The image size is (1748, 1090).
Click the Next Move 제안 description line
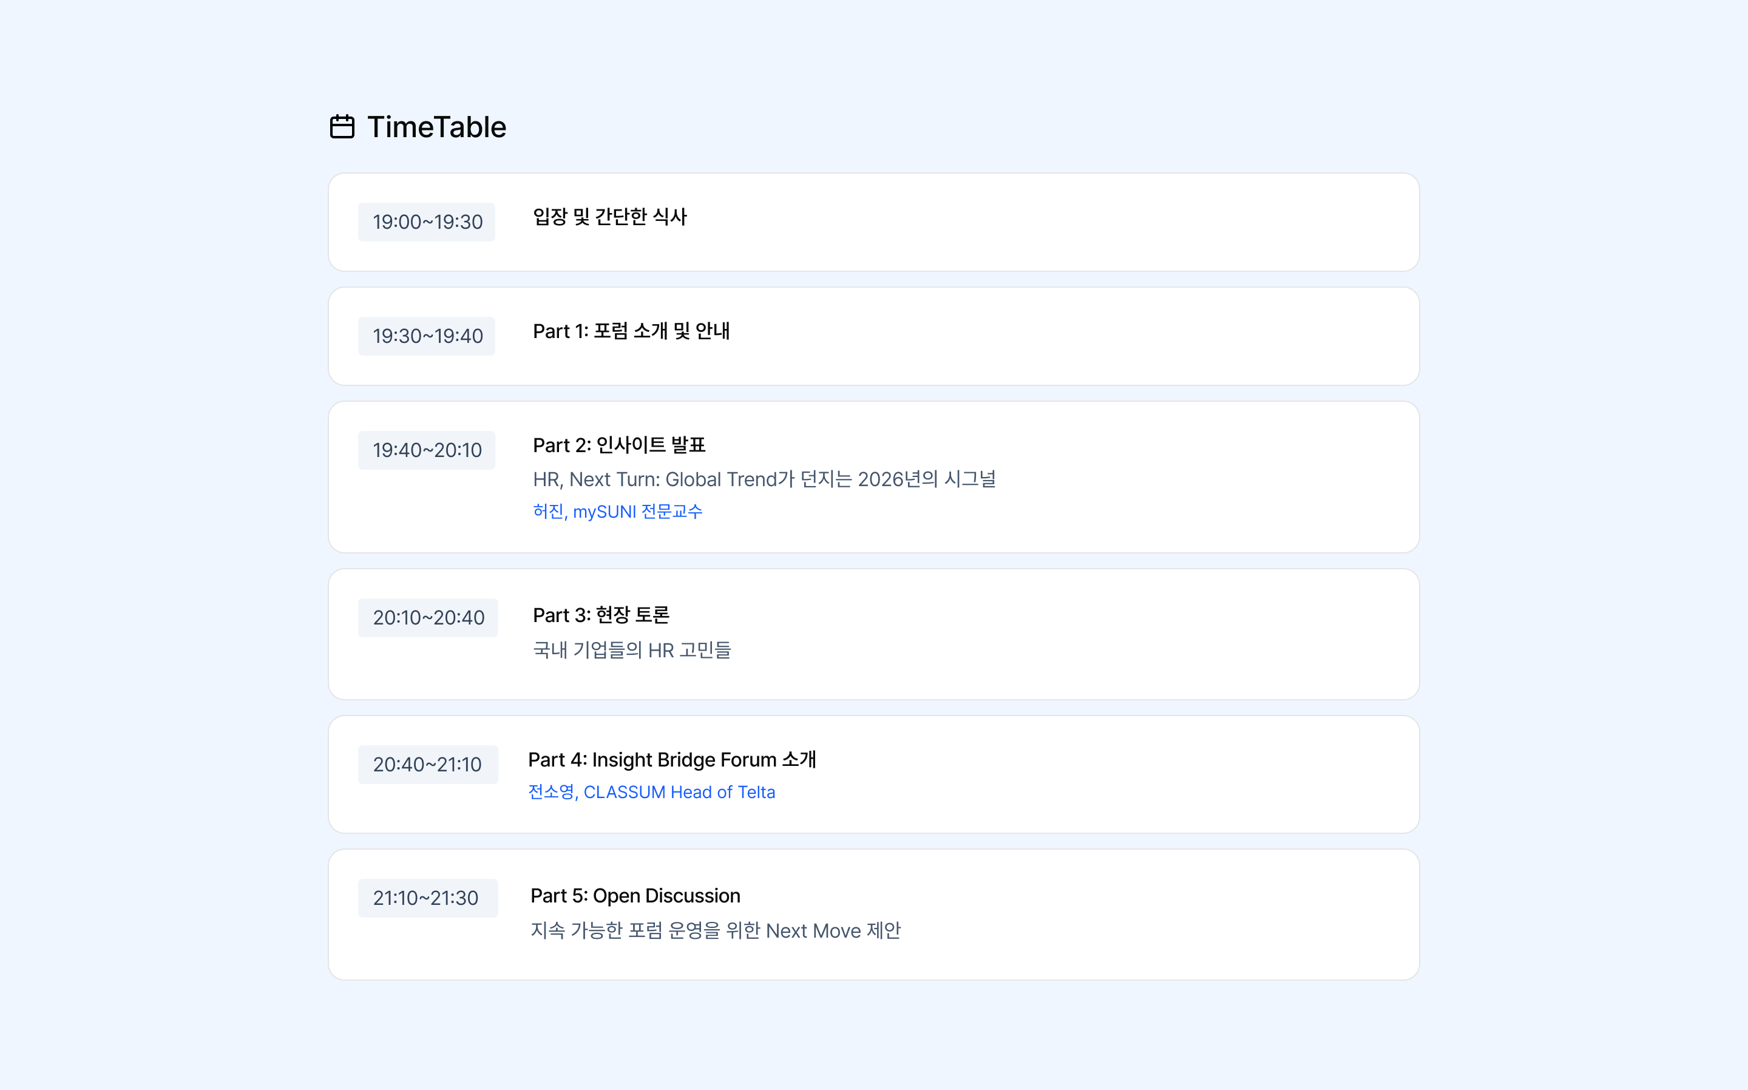click(715, 930)
